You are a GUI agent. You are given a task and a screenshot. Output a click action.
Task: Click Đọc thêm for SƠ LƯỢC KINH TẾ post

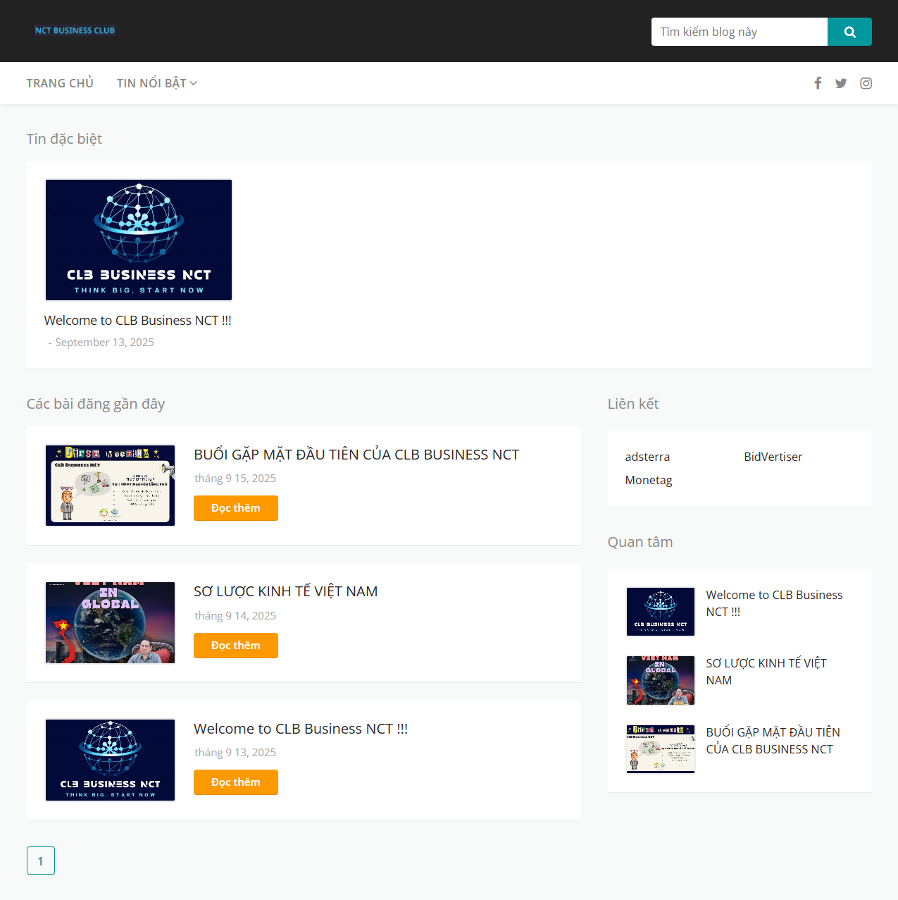(x=235, y=646)
